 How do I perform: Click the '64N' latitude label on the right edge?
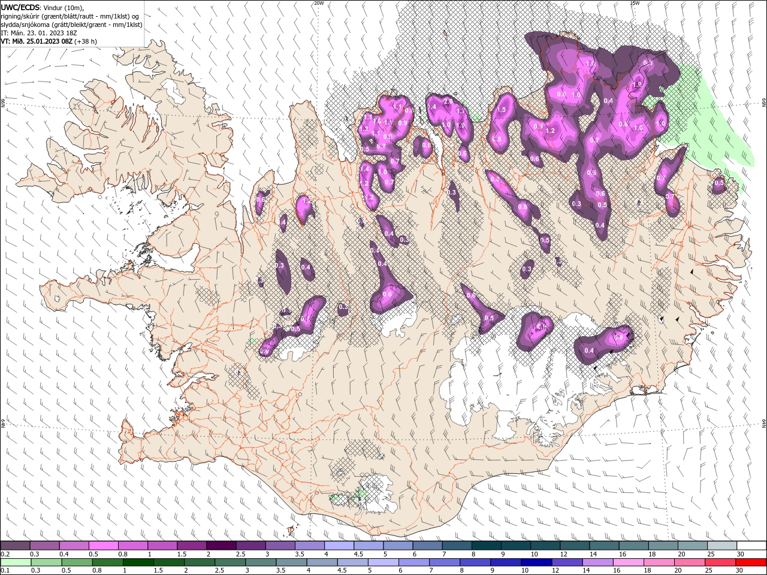coord(764,423)
